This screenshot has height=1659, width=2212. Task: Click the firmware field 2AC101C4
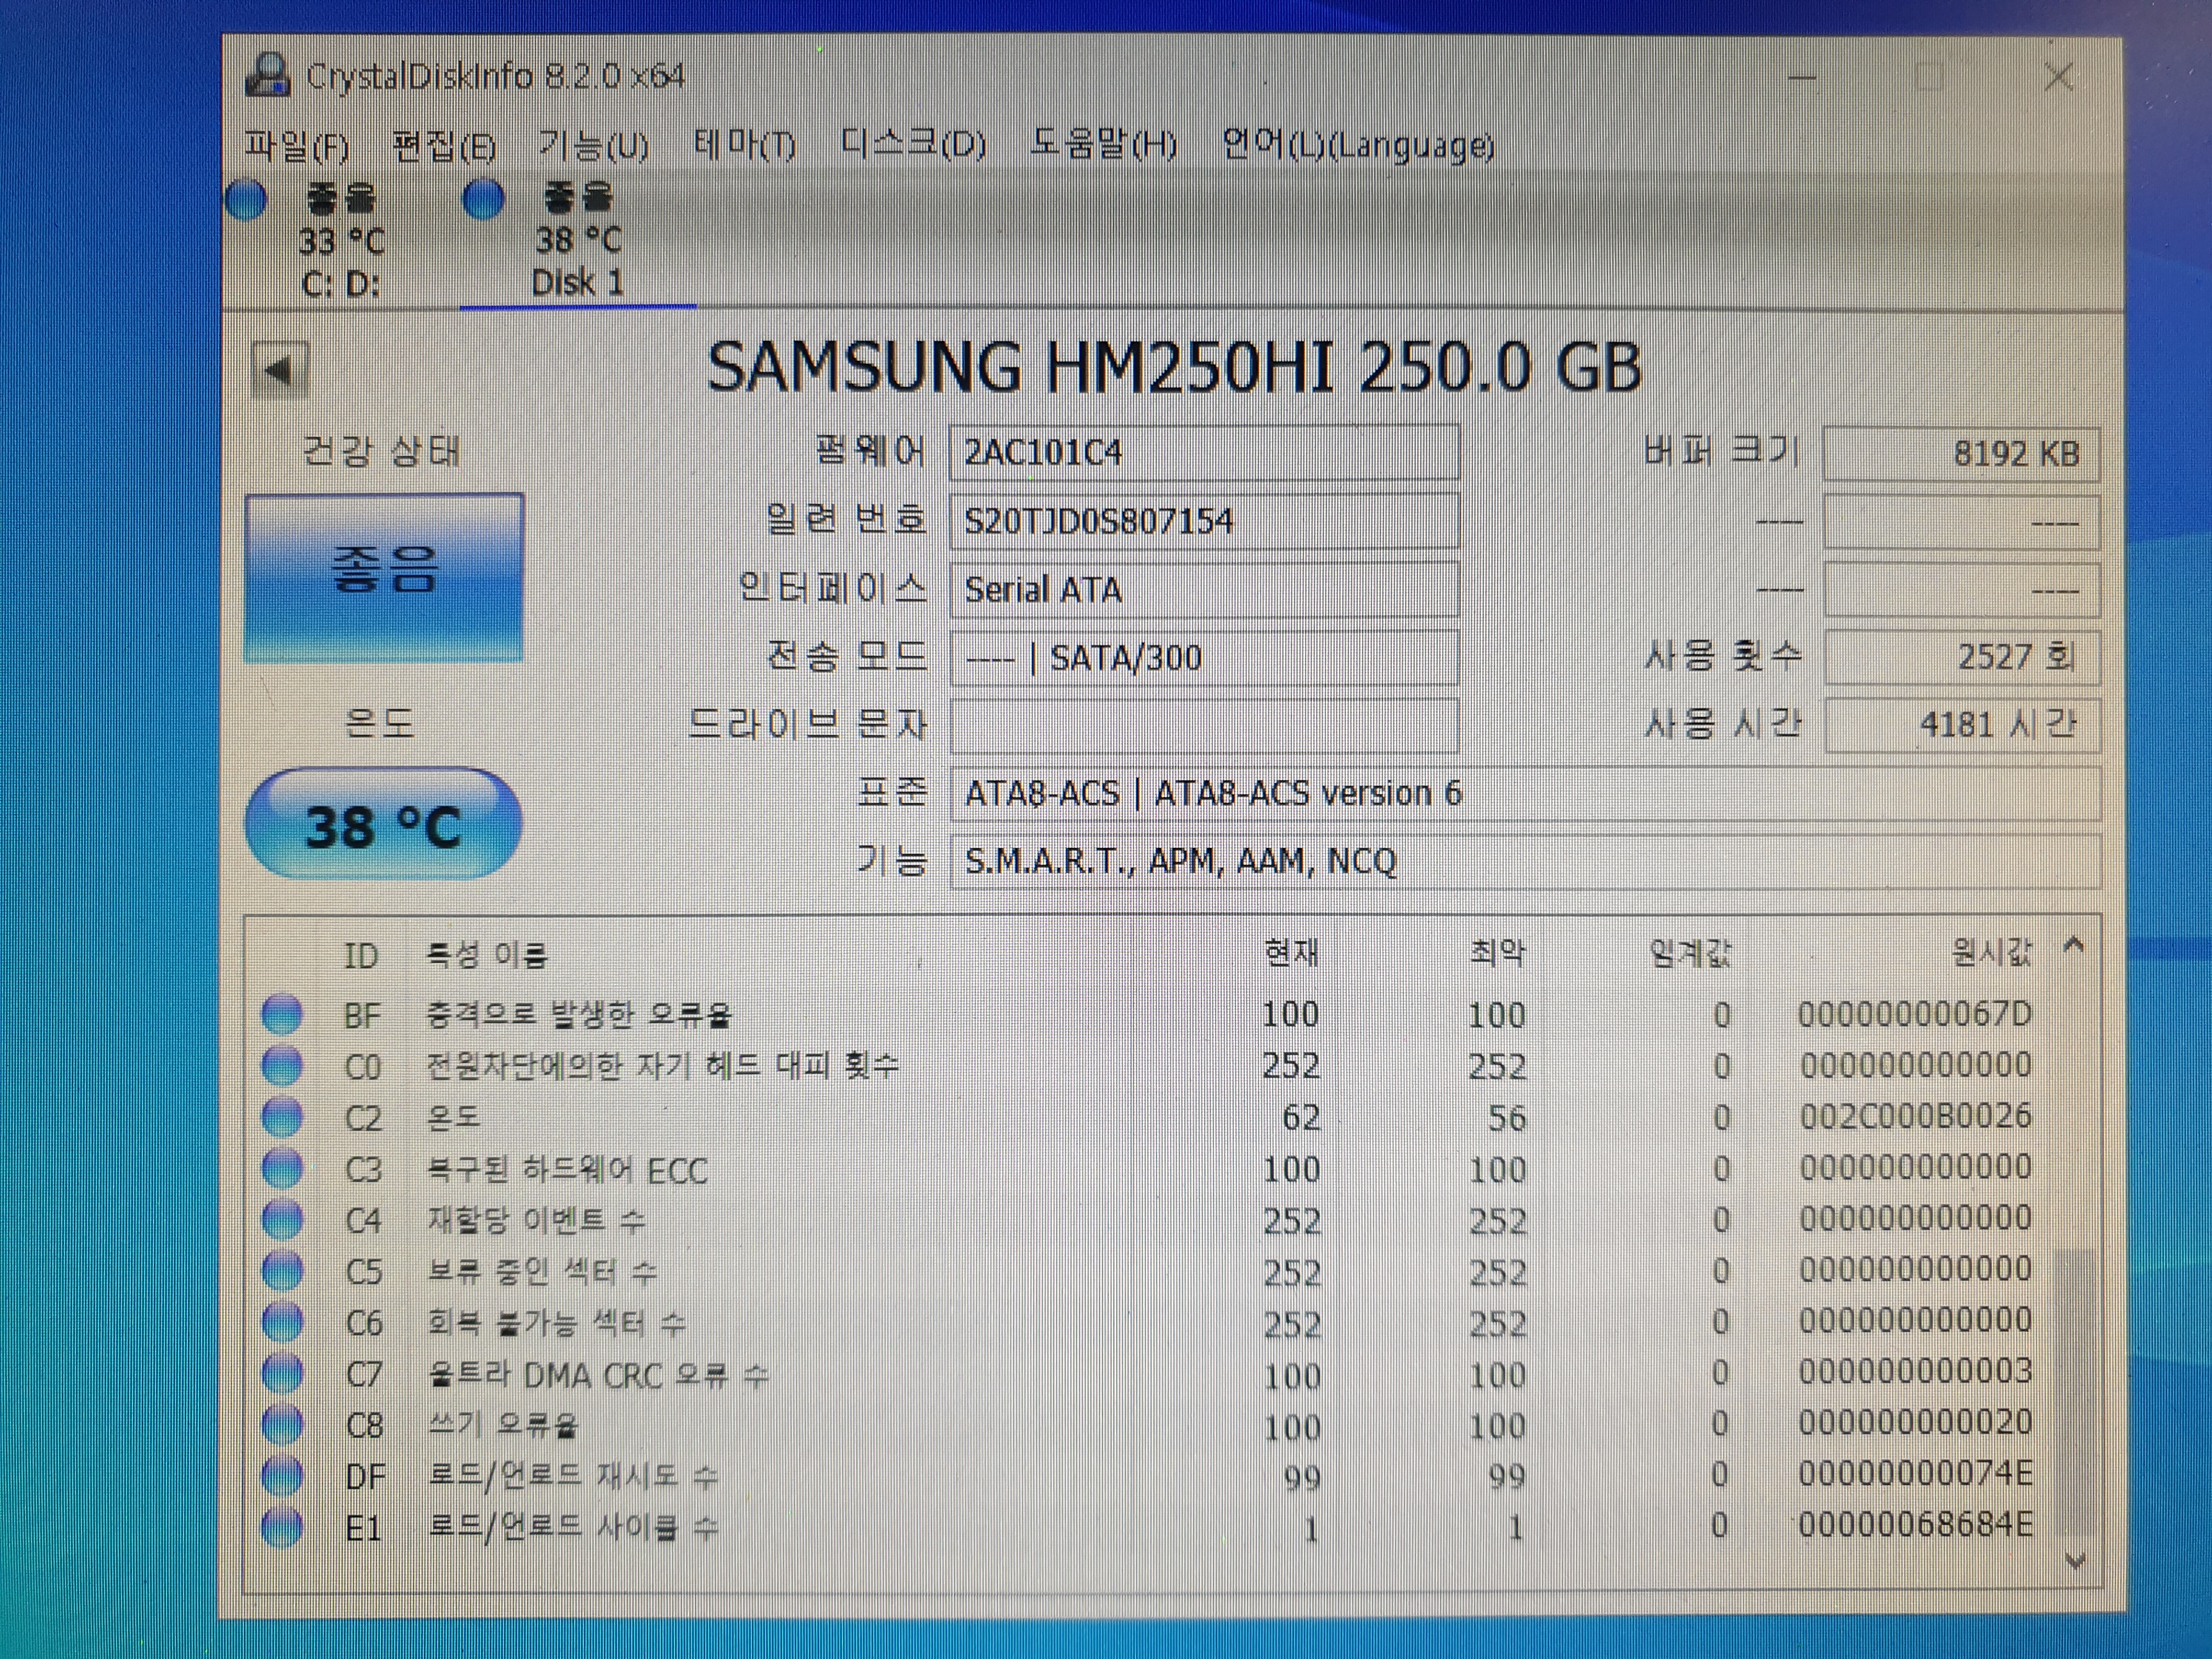click(1204, 453)
